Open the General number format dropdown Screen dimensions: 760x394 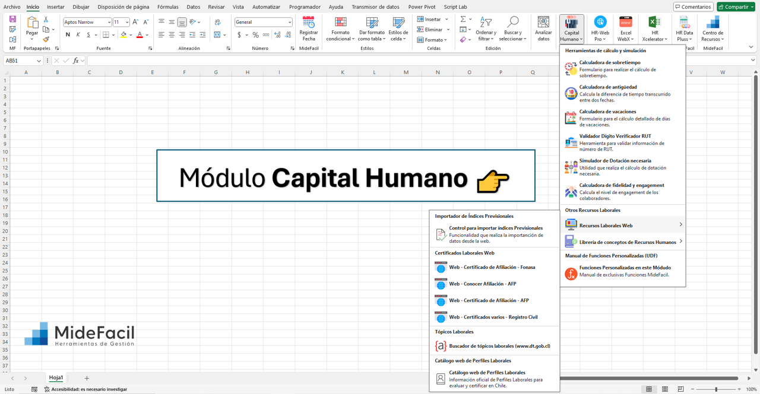point(290,22)
